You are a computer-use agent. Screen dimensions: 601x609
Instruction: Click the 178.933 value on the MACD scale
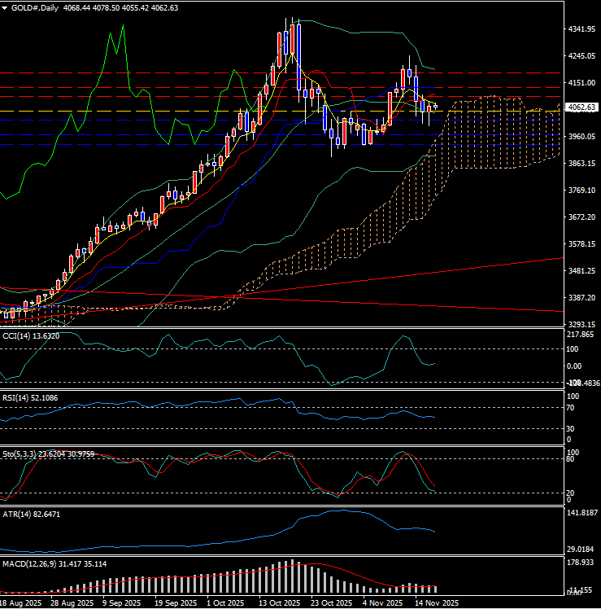click(x=581, y=563)
